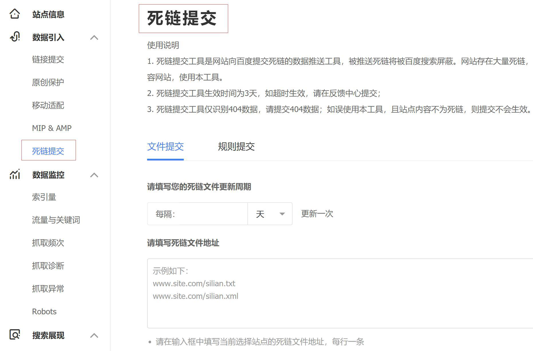The height and width of the screenshot is (351, 533).
Task: Navigate to 抓取诊断
Action: [48, 266]
